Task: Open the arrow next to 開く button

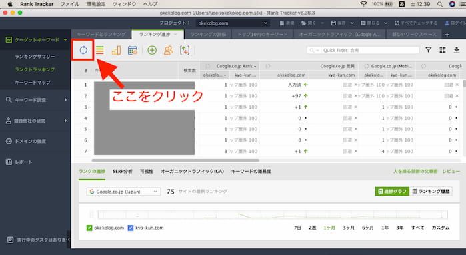Action: [322, 23]
